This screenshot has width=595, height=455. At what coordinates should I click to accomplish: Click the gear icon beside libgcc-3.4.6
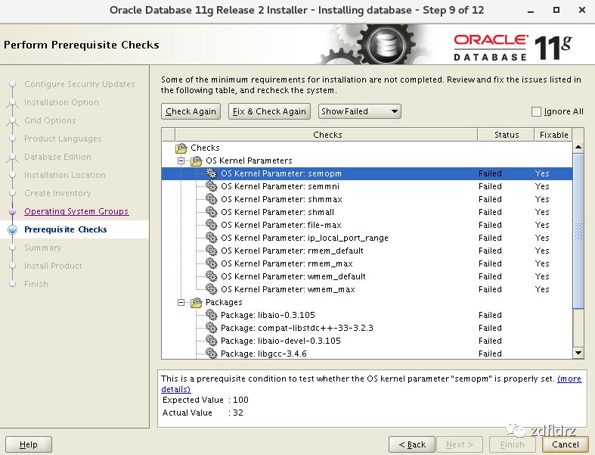click(211, 354)
